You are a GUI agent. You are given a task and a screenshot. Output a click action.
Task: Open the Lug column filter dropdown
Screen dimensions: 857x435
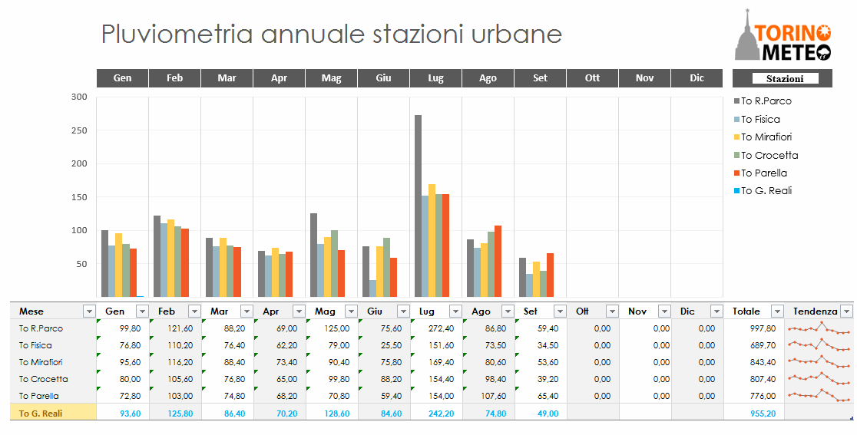456,311
